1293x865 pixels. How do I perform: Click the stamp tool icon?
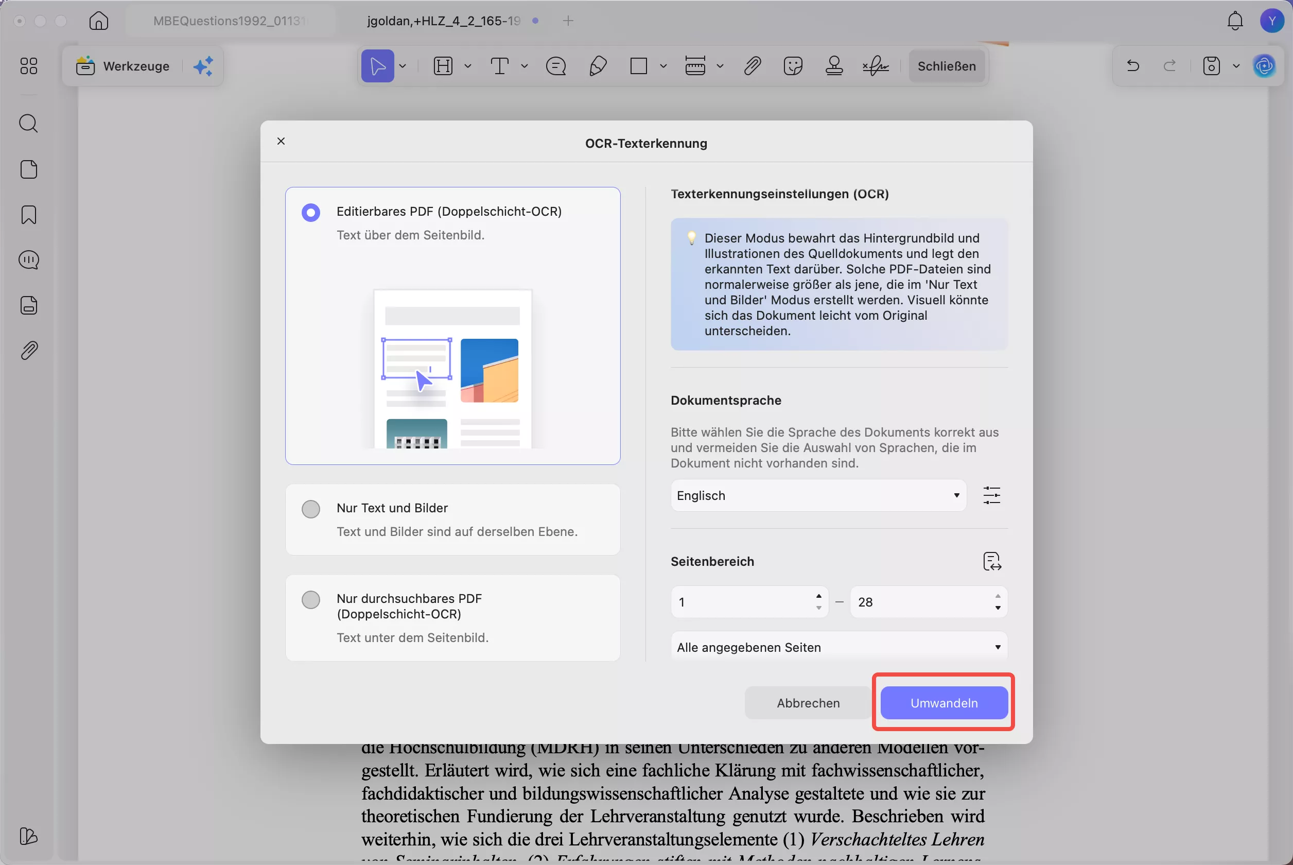point(834,66)
